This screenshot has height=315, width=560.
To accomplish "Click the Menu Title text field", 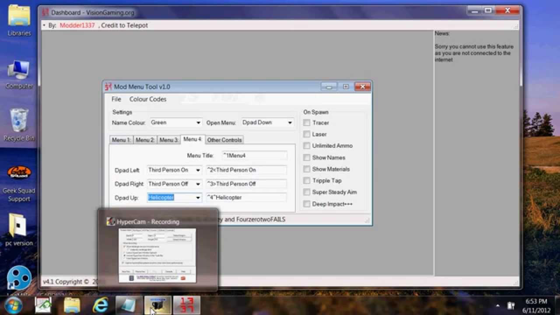I will [x=254, y=155].
